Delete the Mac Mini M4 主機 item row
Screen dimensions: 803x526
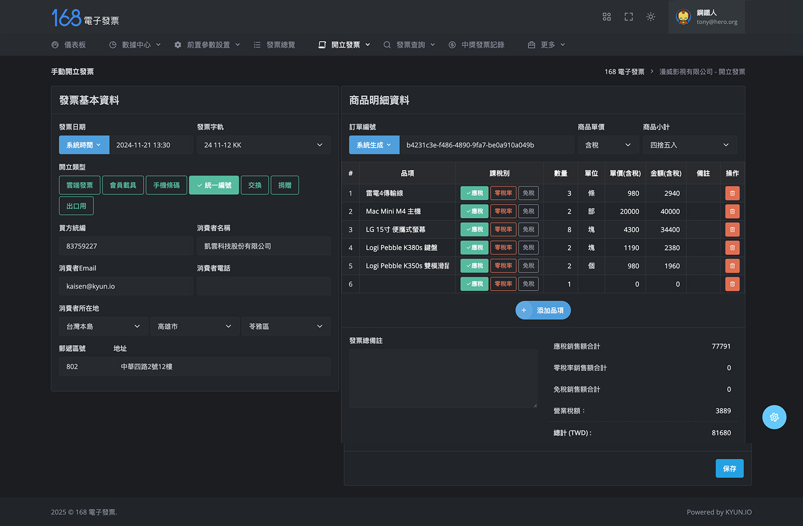click(x=732, y=211)
